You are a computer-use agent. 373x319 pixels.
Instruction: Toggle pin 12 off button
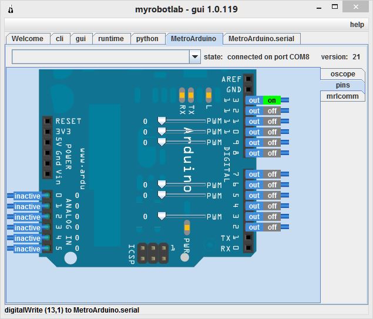pyautogui.click(x=271, y=111)
